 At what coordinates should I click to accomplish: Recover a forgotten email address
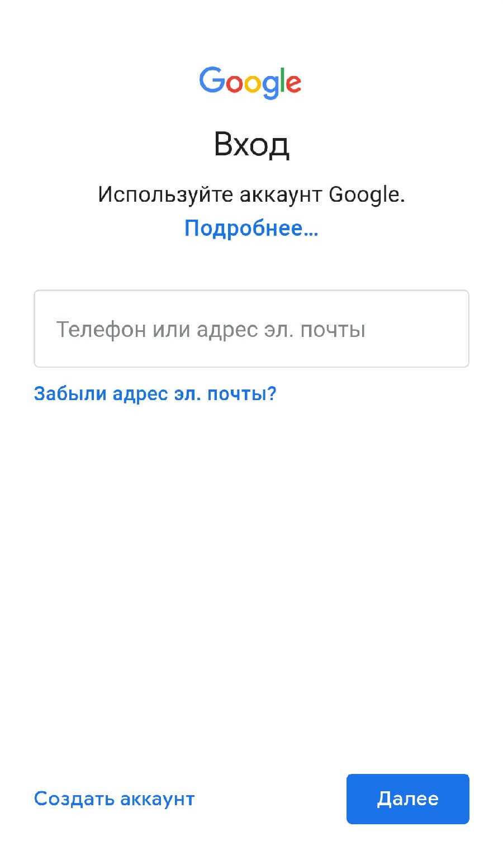pyautogui.click(x=155, y=394)
